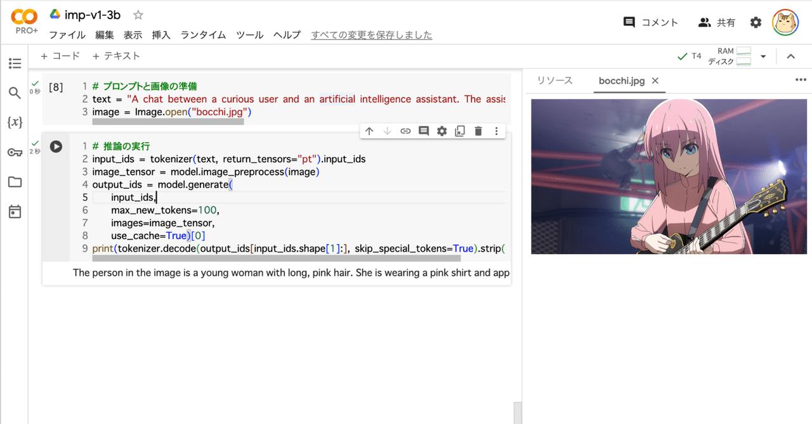Viewport: 812px width, 424px height.
Task: Run the inference code cell
Action: point(56,146)
